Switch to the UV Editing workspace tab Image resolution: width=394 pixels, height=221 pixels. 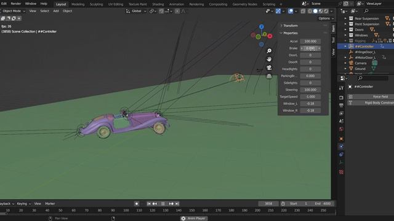pyautogui.click(x=116, y=4)
